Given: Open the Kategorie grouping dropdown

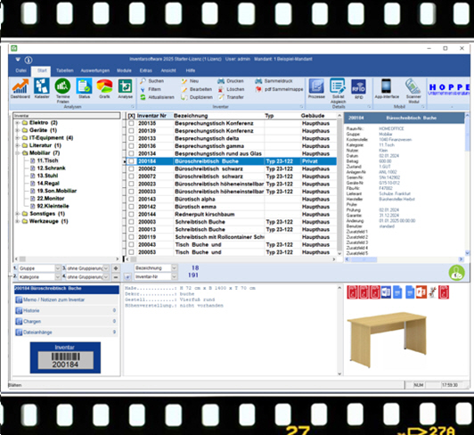Looking at the screenshot, I should [x=58, y=277].
